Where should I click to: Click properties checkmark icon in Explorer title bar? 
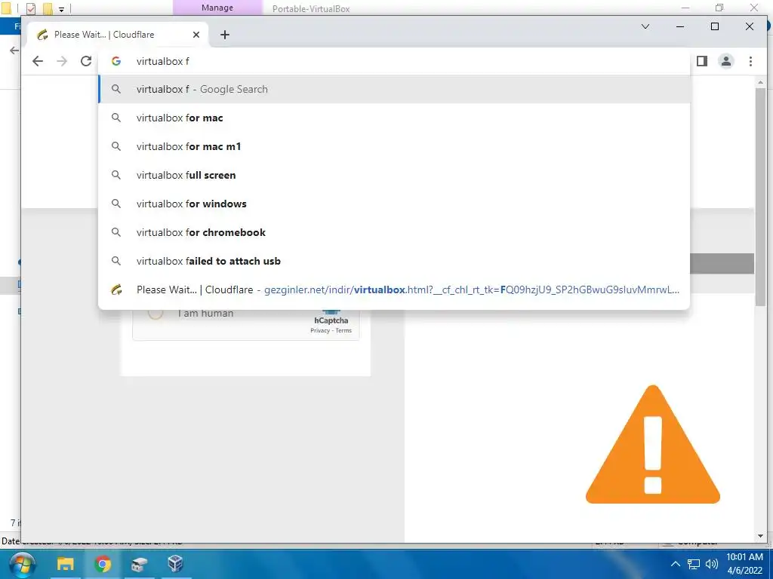pyautogui.click(x=31, y=8)
